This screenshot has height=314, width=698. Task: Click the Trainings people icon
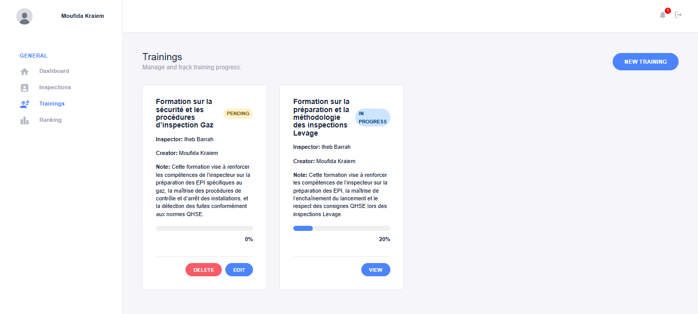point(25,104)
